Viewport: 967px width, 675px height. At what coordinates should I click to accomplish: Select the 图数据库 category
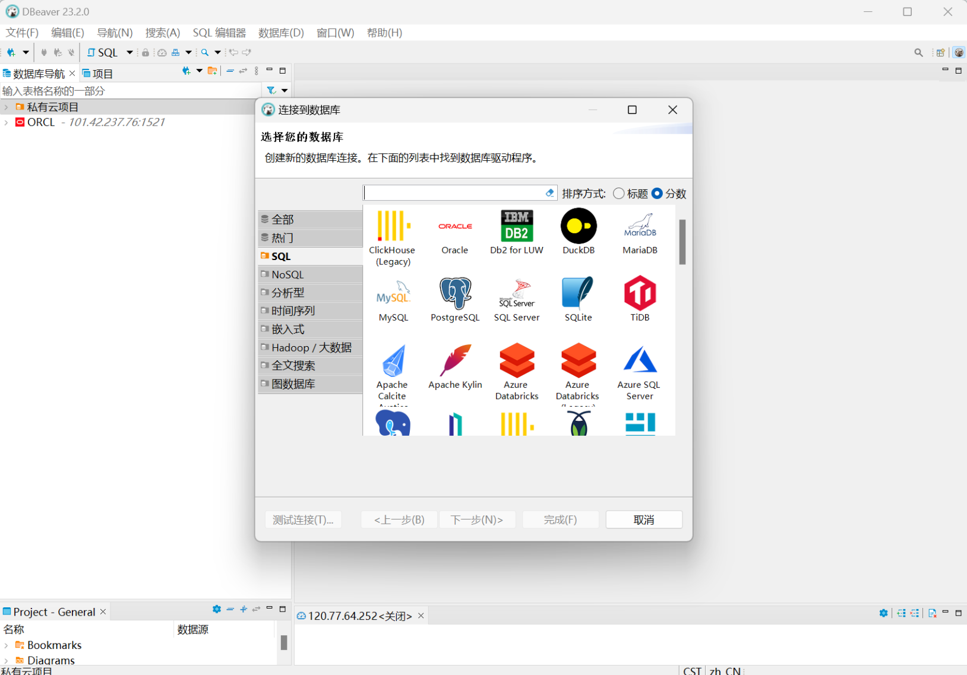[x=310, y=384]
